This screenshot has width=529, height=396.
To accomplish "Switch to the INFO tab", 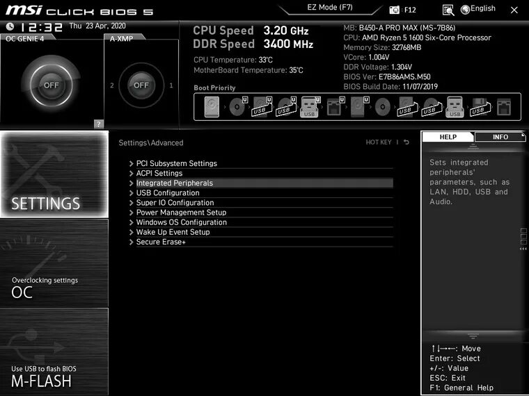I will (500, 137).
